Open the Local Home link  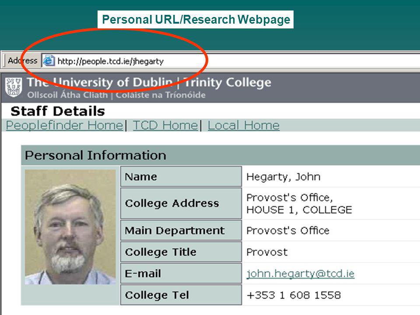(x=244, y=126)
